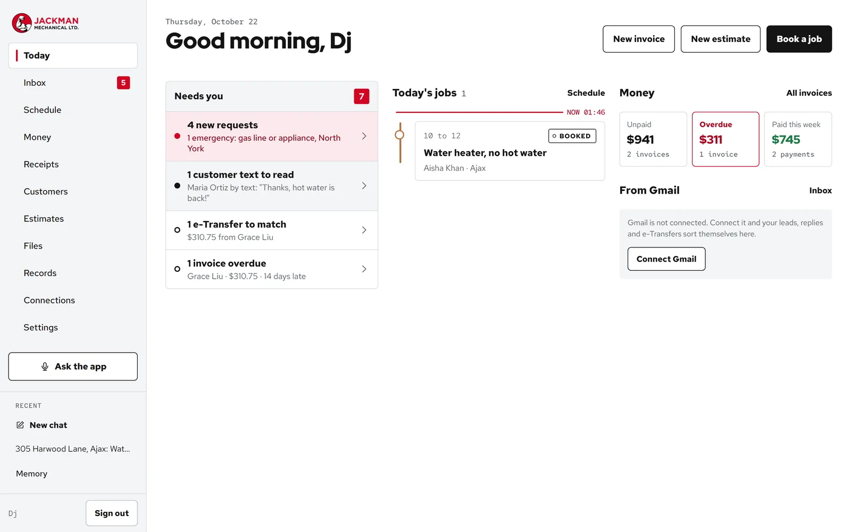Open the Schedule link above Today's jobs

click(x=586, y=93)
